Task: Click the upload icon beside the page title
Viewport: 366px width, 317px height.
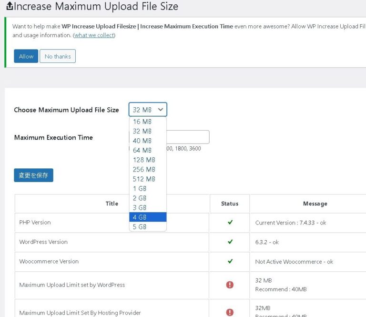Action: tap(10, 7)
